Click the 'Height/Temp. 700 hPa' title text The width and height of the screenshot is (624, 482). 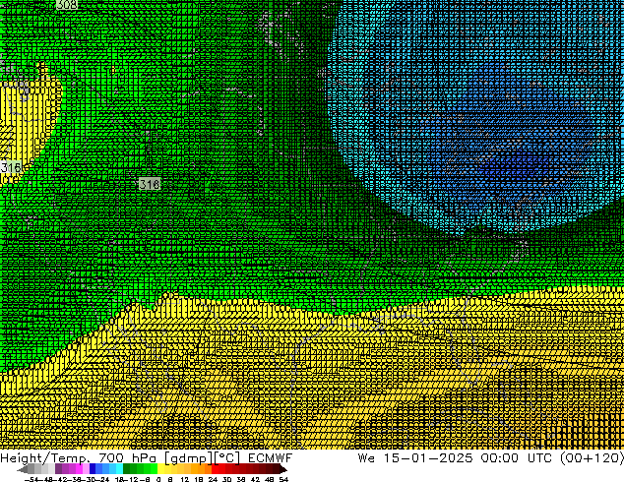point(78,458)
